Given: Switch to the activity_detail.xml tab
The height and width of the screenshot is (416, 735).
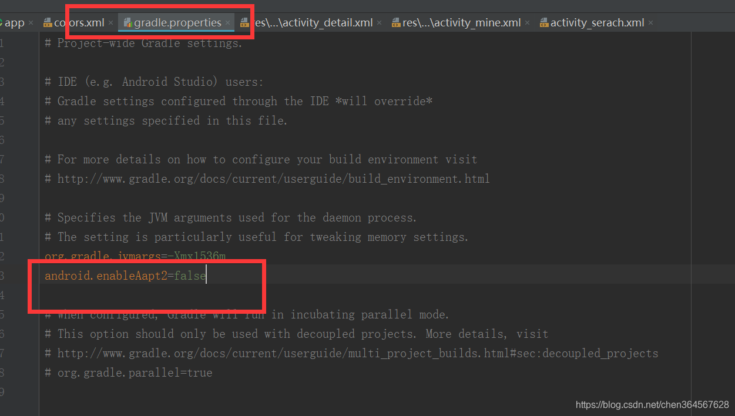Looking at the screenshot, I should (314, 22).
